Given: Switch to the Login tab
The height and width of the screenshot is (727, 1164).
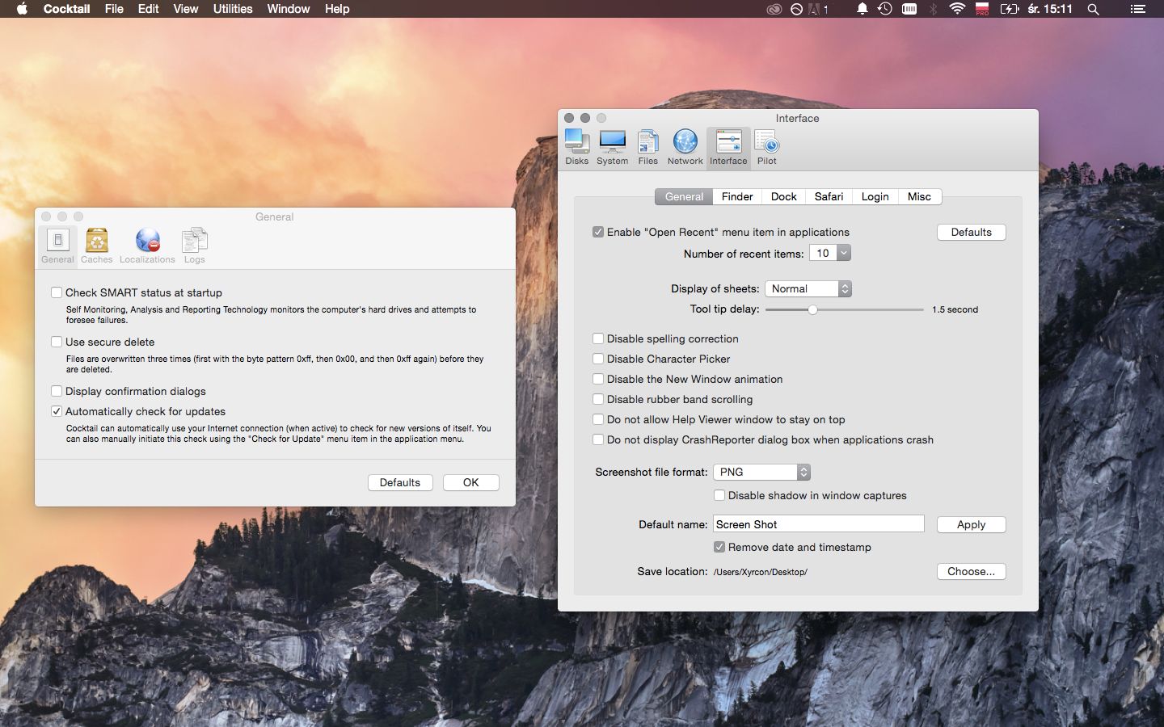Looking at the screenshot, I should pyautogui.click(x=875, y=196).
